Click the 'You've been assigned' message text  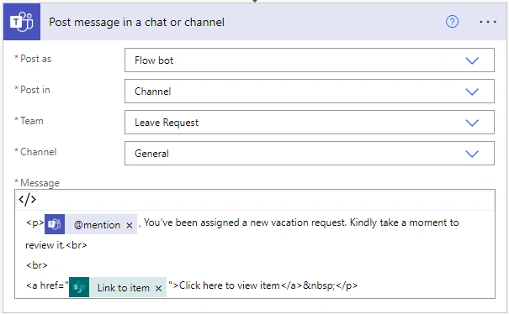[192, 222]
